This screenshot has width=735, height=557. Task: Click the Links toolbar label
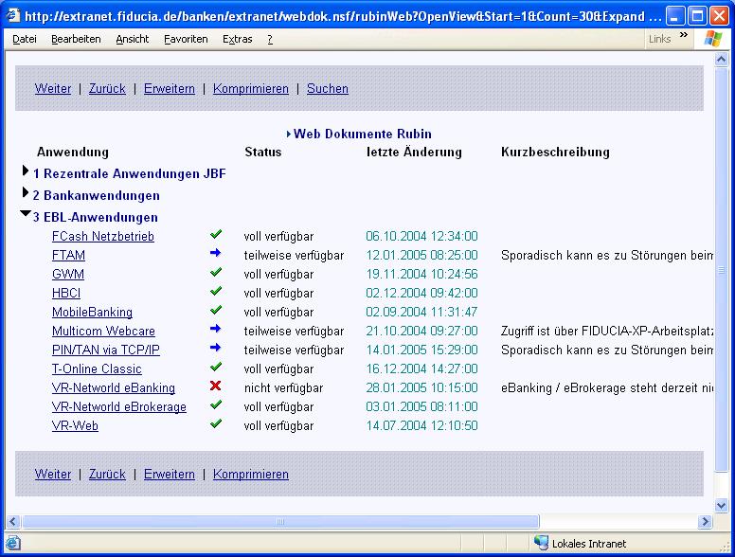click(659, 40)
